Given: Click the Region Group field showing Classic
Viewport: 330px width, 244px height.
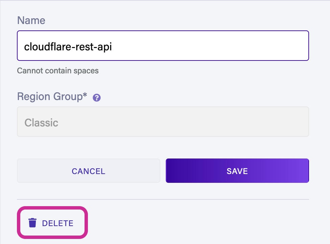Looking at the screenshot, I should (x=163, y=122).
